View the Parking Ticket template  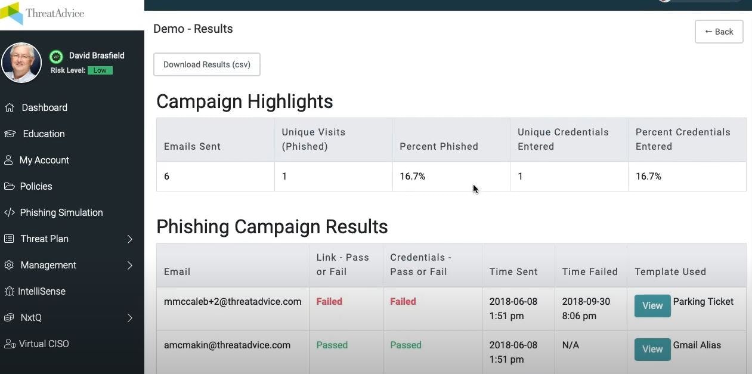click(652, 305)
